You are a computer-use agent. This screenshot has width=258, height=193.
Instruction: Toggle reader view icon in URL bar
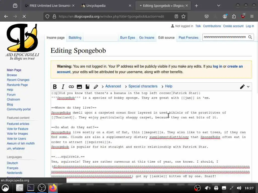pyautogui.click(x=176, y=16)
